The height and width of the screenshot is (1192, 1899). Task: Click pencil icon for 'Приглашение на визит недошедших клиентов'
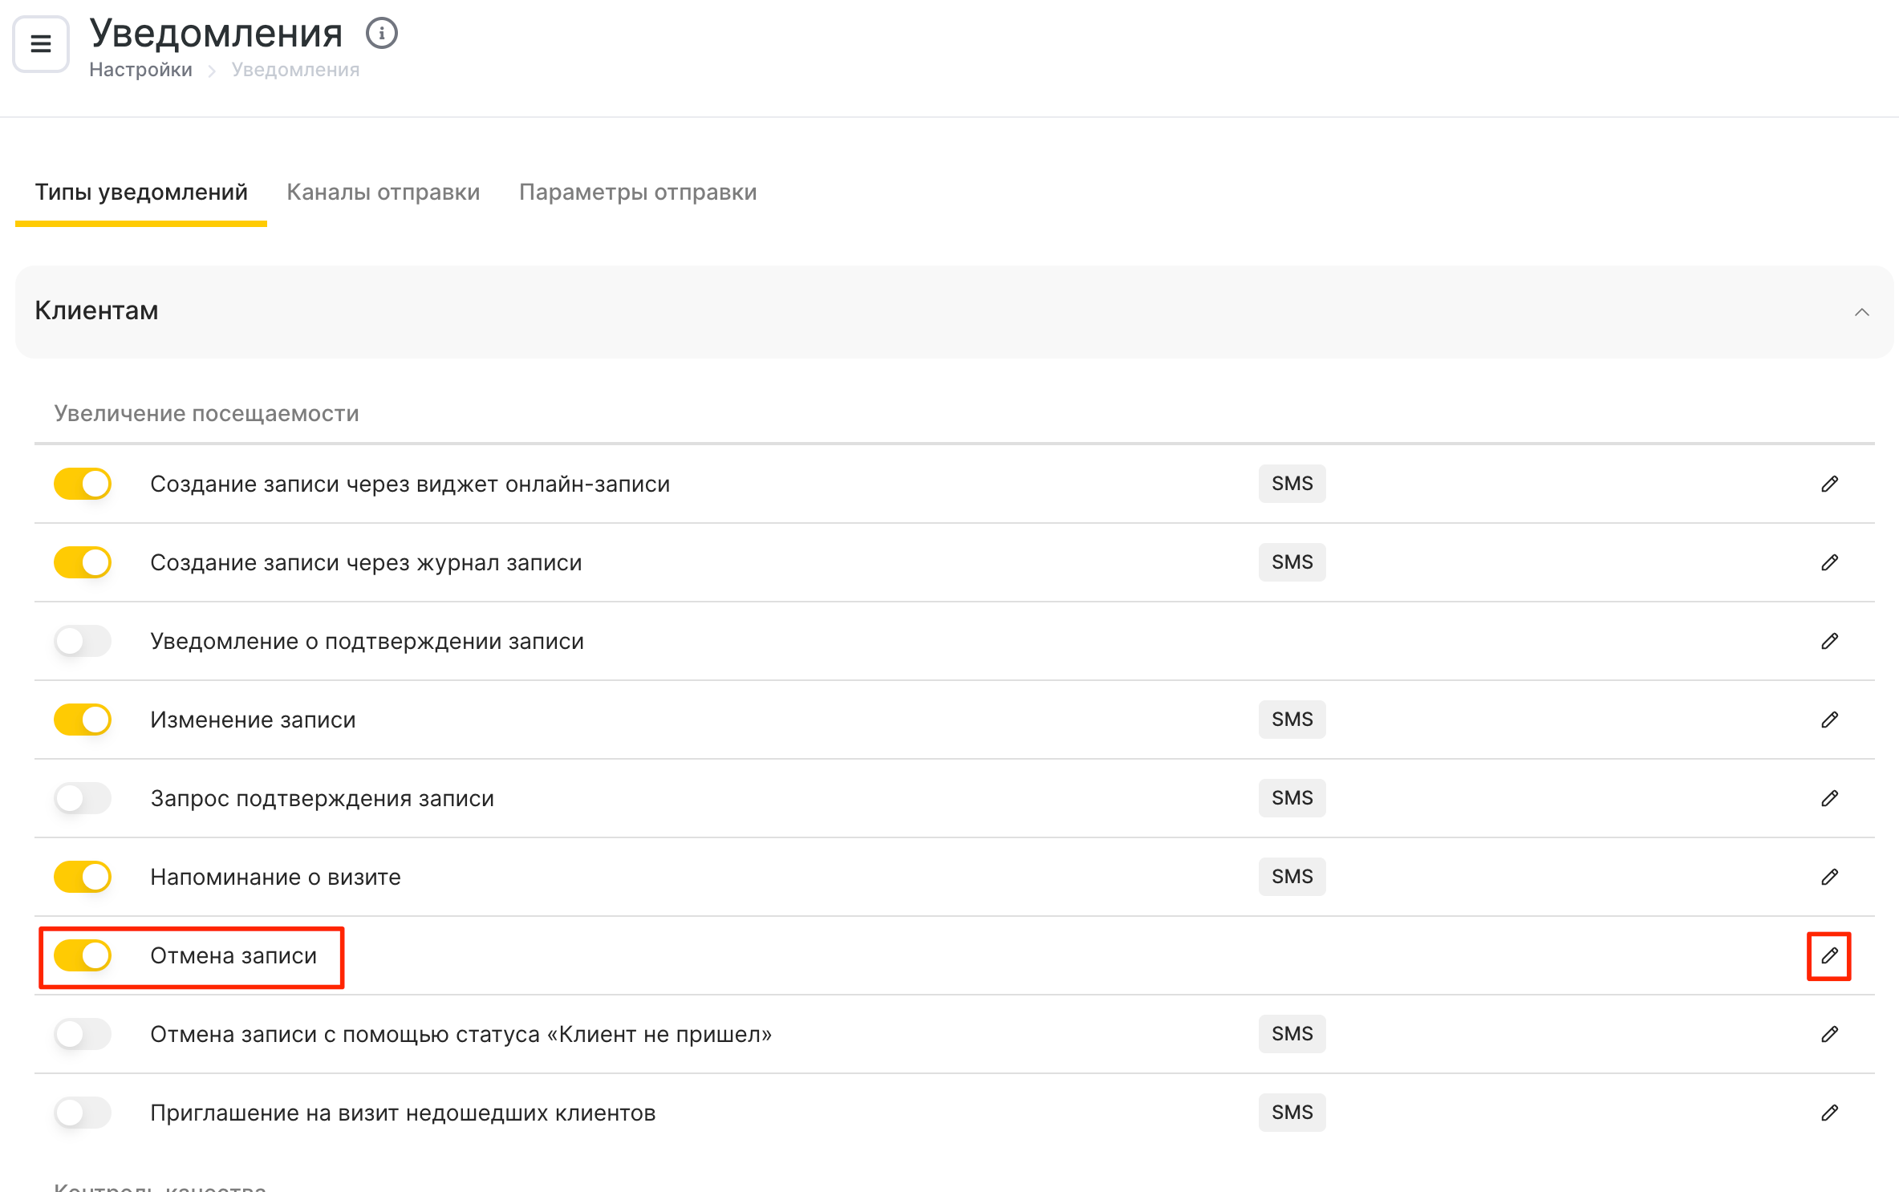[1829, 1113]
